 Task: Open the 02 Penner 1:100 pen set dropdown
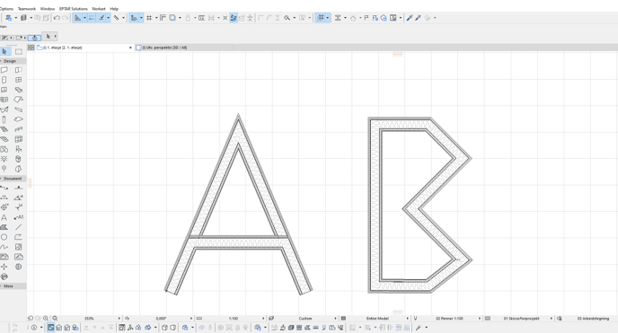[480, 318]
